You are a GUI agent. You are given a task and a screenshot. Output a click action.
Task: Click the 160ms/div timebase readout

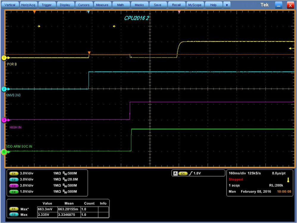tap(238, 173)
